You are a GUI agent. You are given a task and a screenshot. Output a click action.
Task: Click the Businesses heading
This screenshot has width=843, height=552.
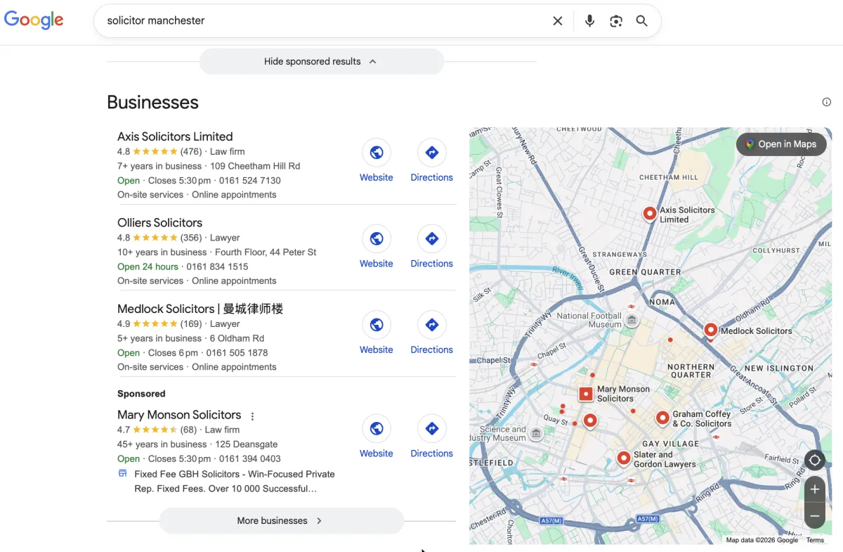point(152,102)
